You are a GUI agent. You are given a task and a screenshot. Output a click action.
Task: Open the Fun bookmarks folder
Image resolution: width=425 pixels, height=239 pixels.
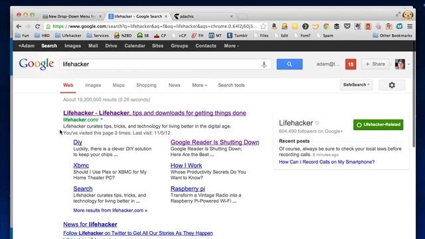pyautogui.click(x=22, y=35)
